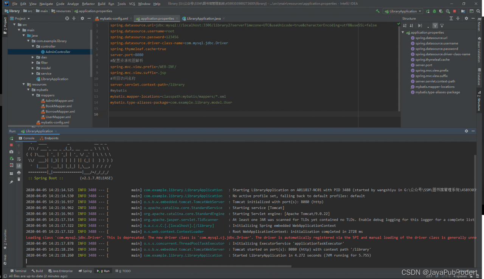The height and width of the screenshot is (279, 484).
Task: Click the Profiler run icon in toolbar
Action: [x=448, y=11]
